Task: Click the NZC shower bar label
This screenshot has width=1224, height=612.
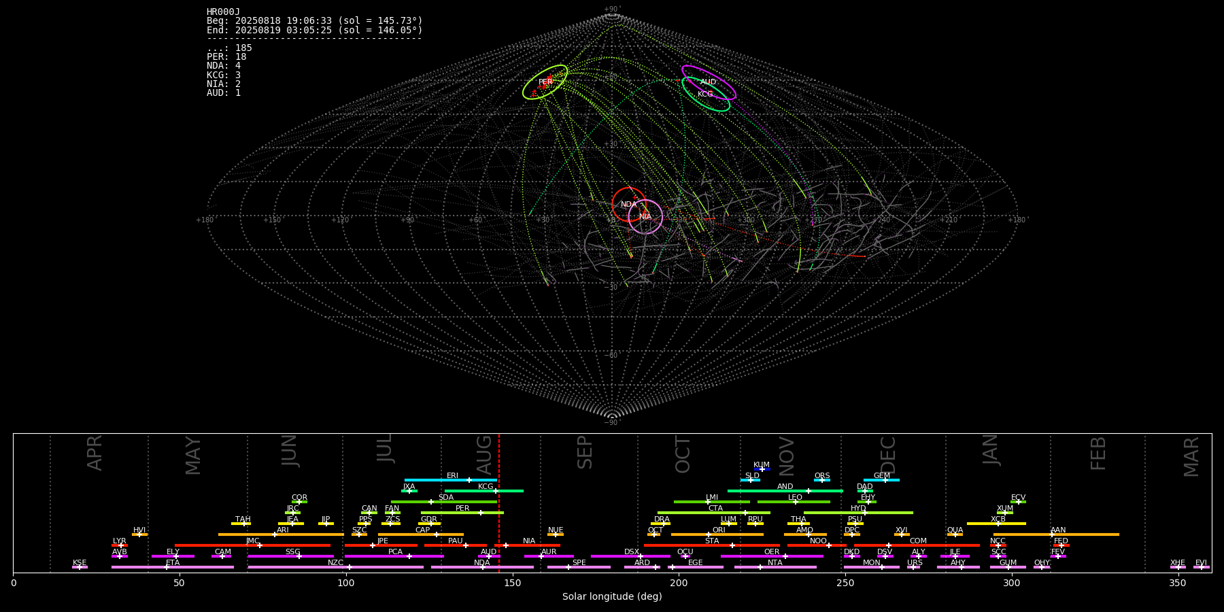Action: pos(336,563)
